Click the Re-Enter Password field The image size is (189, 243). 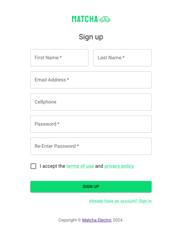[91, 146]
